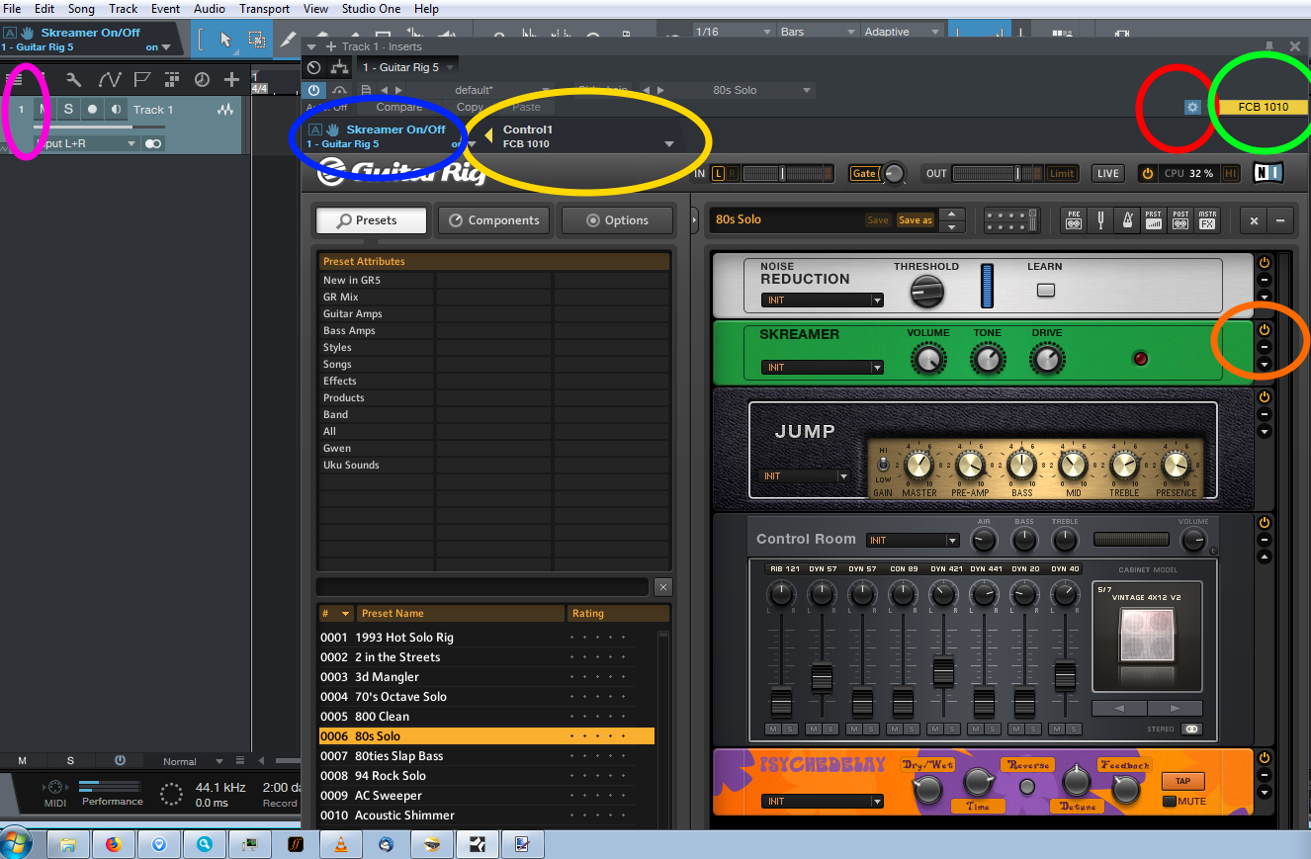Add a new track with the plus icon

click(x=231, y=79)
